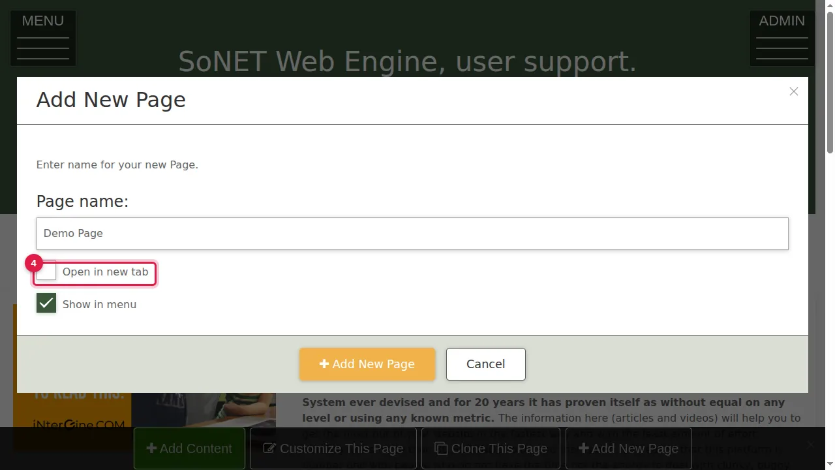Click 'Enter name for your new Page.' text
The height and width of the screenshot is (470, 835).
(x=117, y=164)
